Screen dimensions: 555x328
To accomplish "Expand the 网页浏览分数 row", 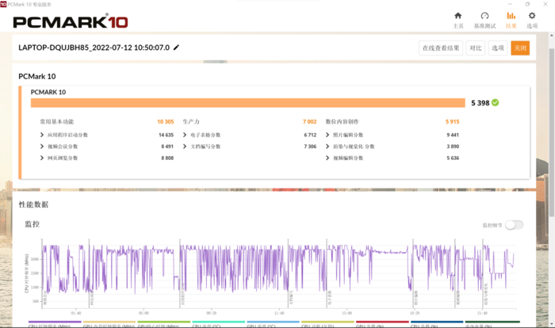I will pos(42,158).
